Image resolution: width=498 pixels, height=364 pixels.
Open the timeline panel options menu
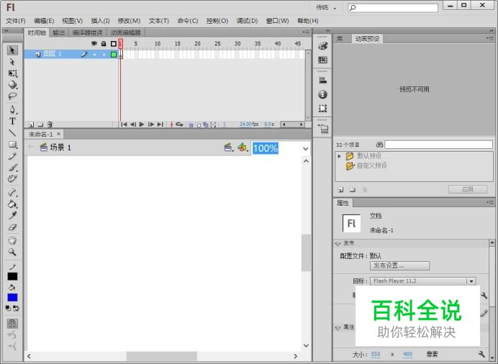pos(306,32)
